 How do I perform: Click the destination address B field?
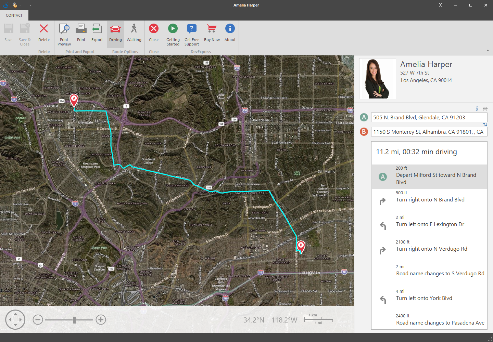(x=429, y=132)
